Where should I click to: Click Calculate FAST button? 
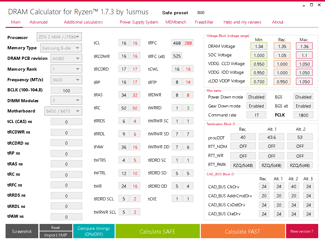[x=243, y=231]
